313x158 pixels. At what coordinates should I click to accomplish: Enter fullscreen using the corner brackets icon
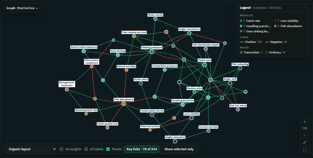click(x=305, y=150)
